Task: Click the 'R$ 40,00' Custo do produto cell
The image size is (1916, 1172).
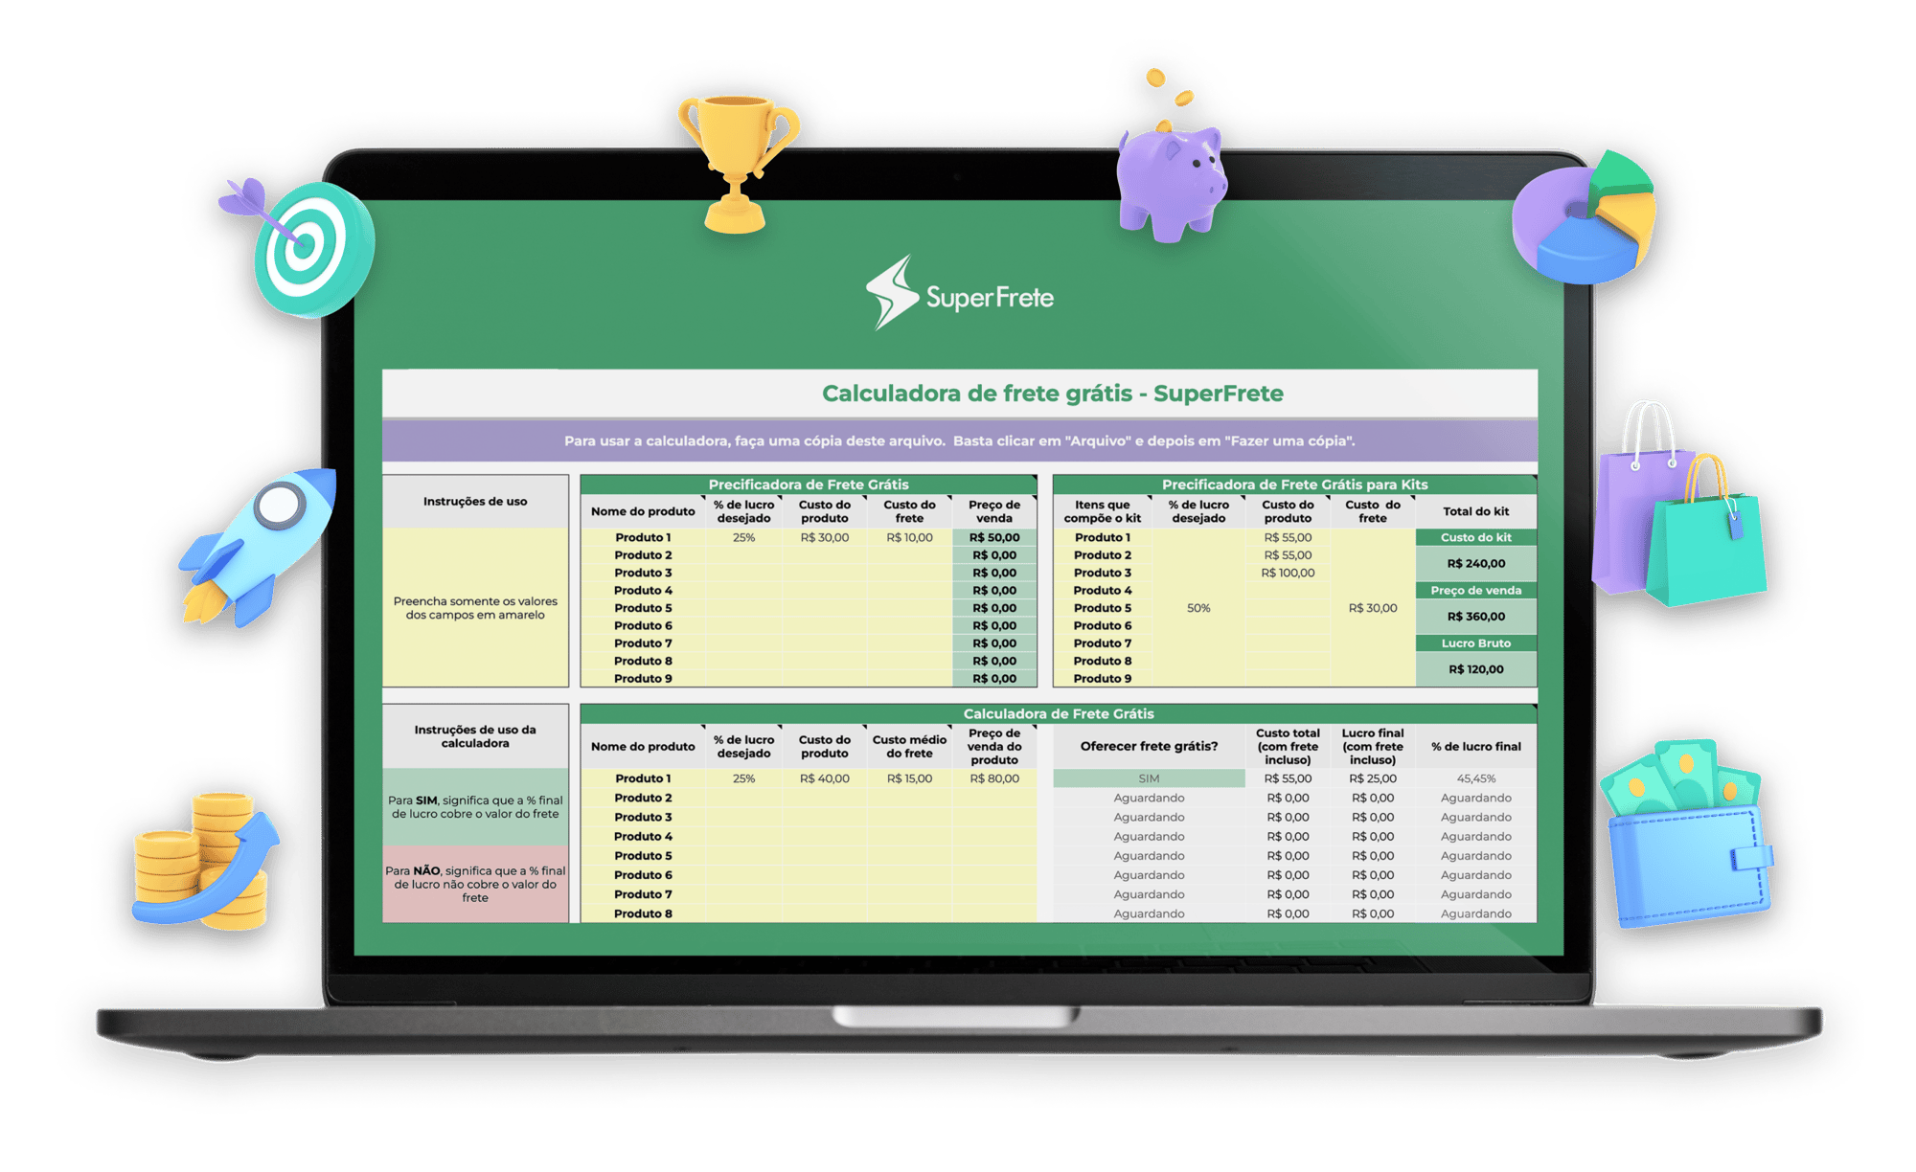Action: pyautogui.click(x=825, y=778)
